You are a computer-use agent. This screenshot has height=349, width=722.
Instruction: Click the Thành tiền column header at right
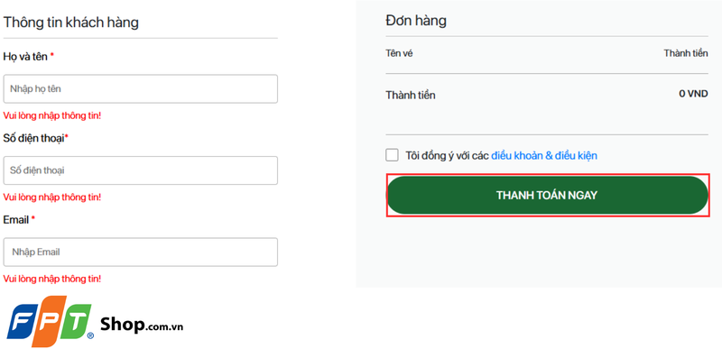686,53
